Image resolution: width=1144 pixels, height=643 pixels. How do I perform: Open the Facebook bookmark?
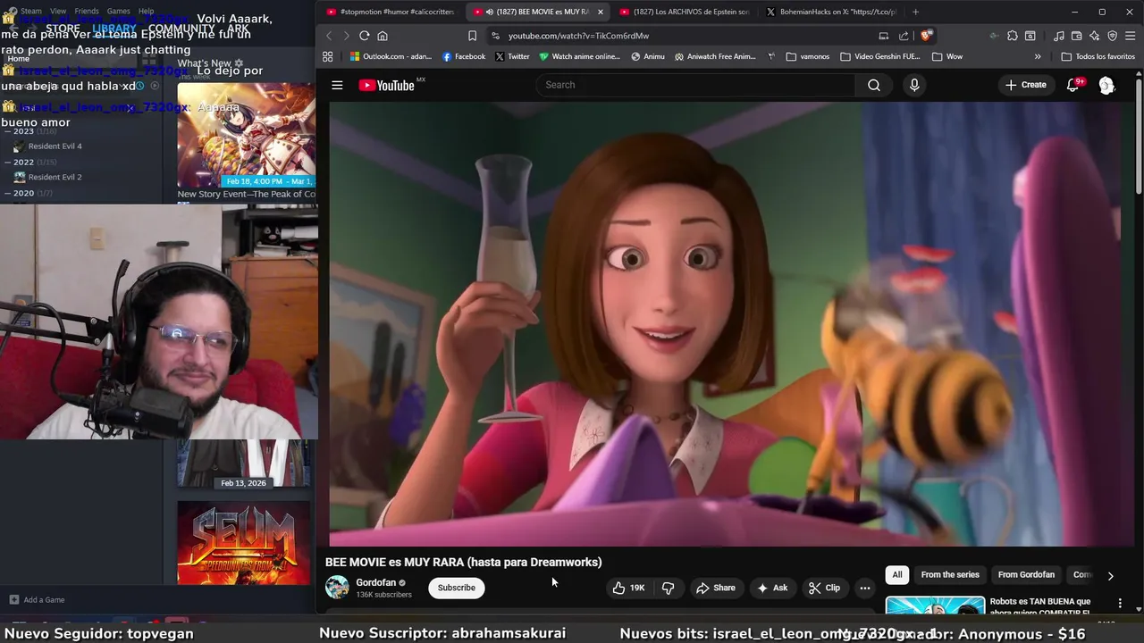click(x=464, y=56)
